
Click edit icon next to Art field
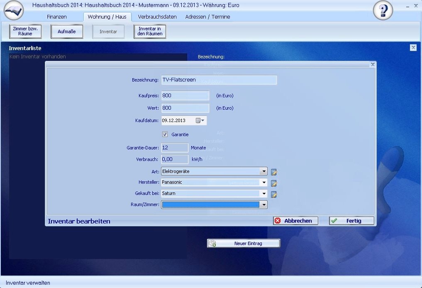tap(274, 172)
